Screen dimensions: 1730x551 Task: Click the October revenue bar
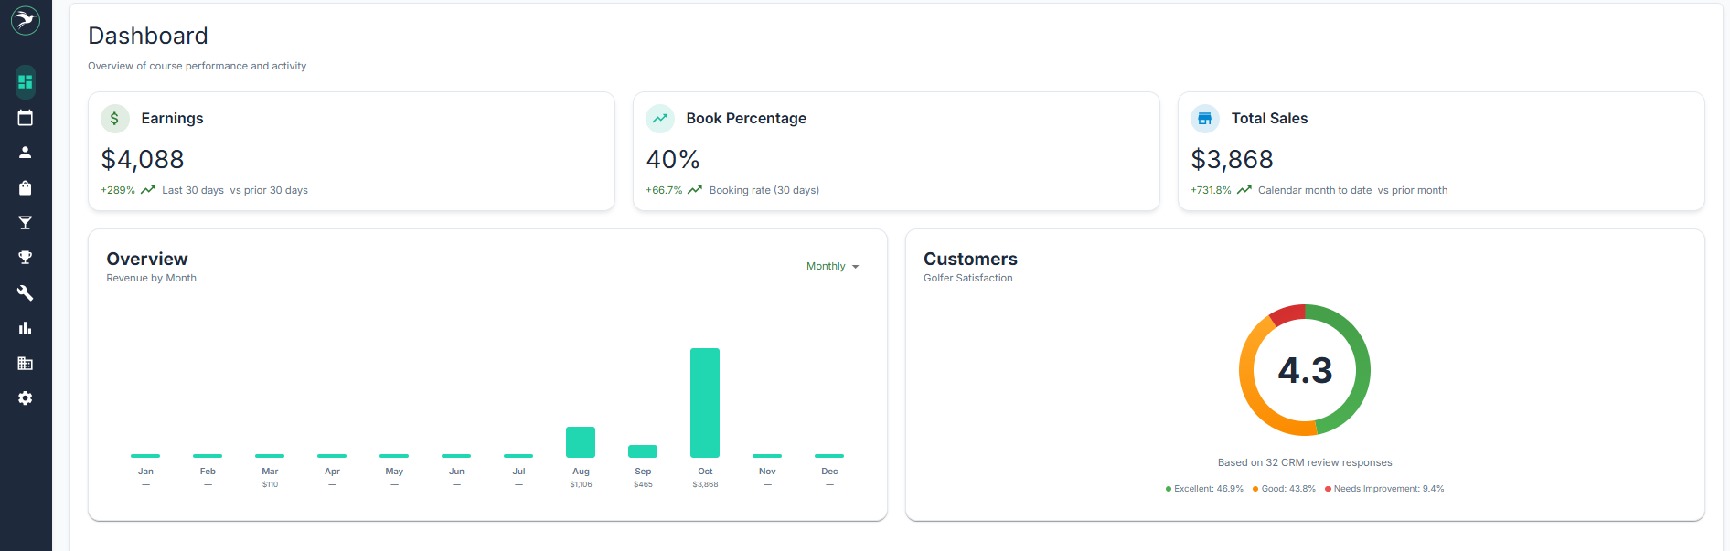[x=705, y=403]
